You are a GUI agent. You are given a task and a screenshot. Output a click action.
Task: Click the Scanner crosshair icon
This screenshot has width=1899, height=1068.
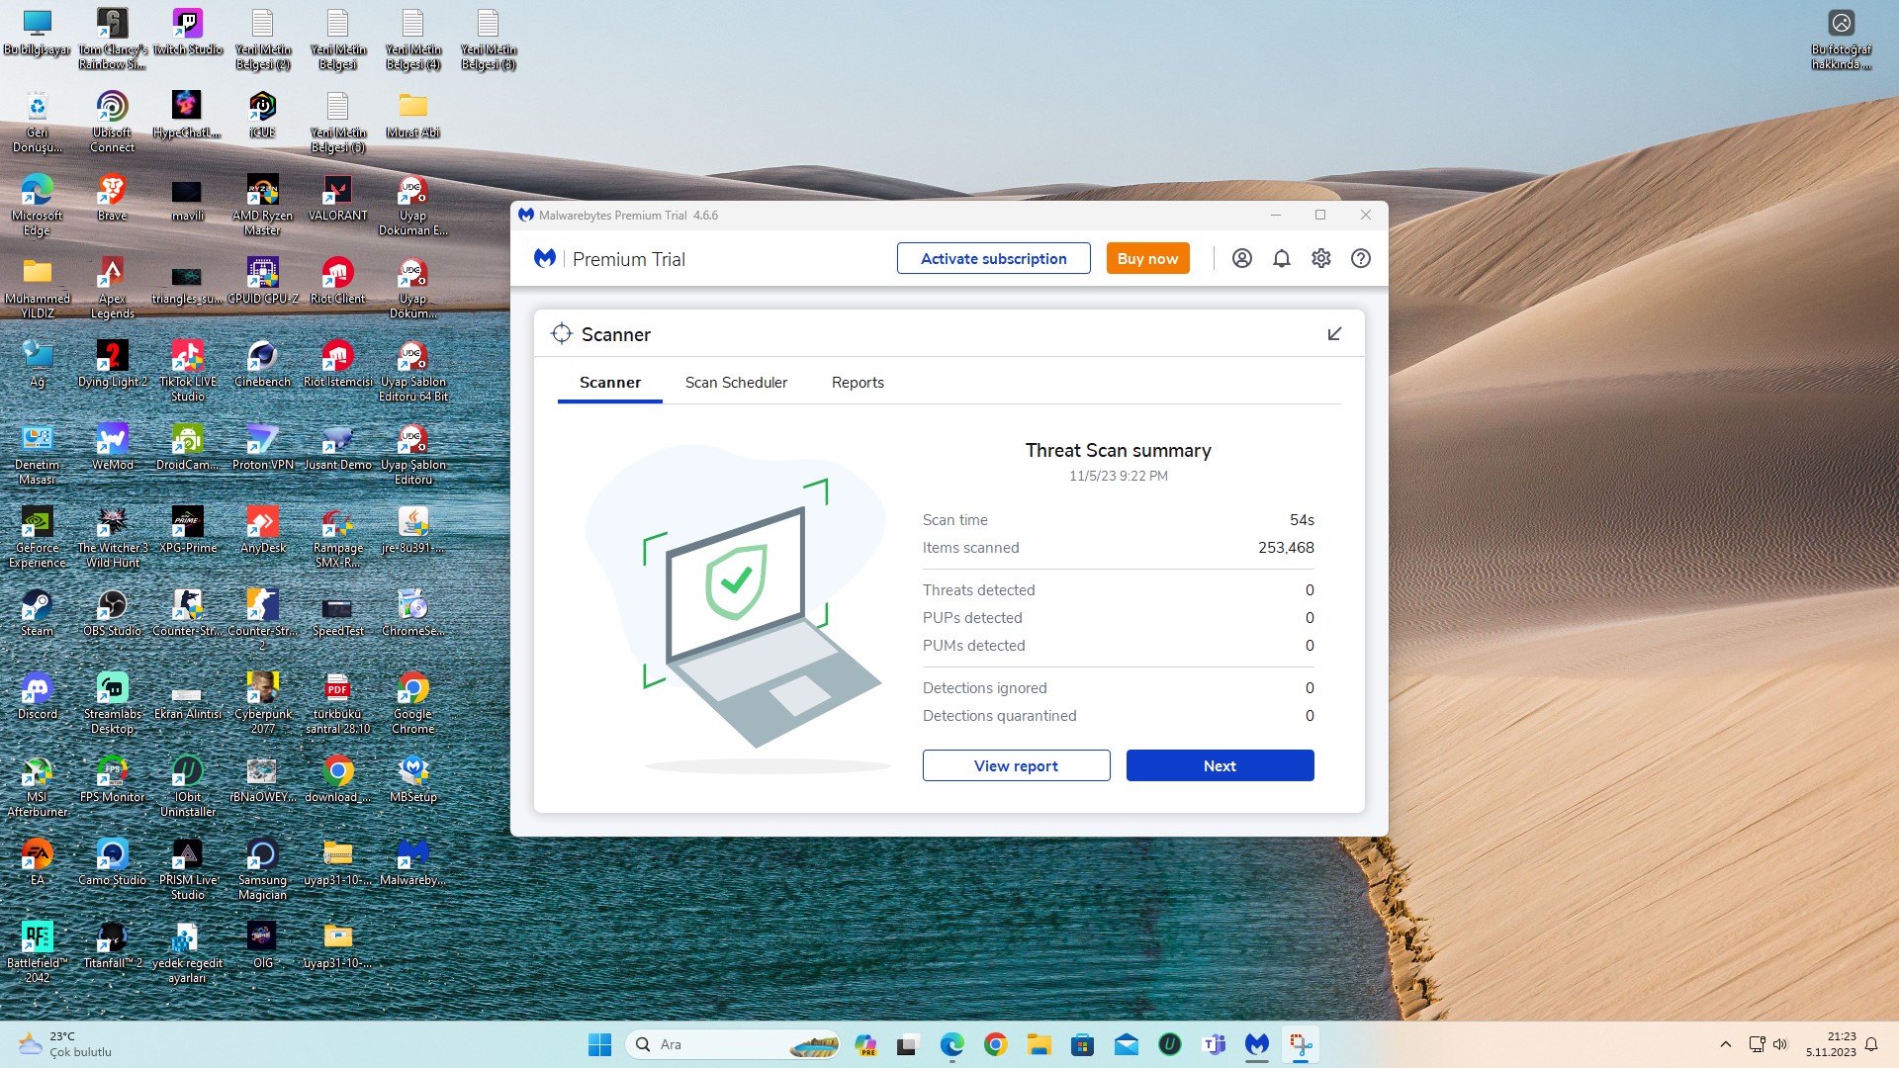(562, 334)
